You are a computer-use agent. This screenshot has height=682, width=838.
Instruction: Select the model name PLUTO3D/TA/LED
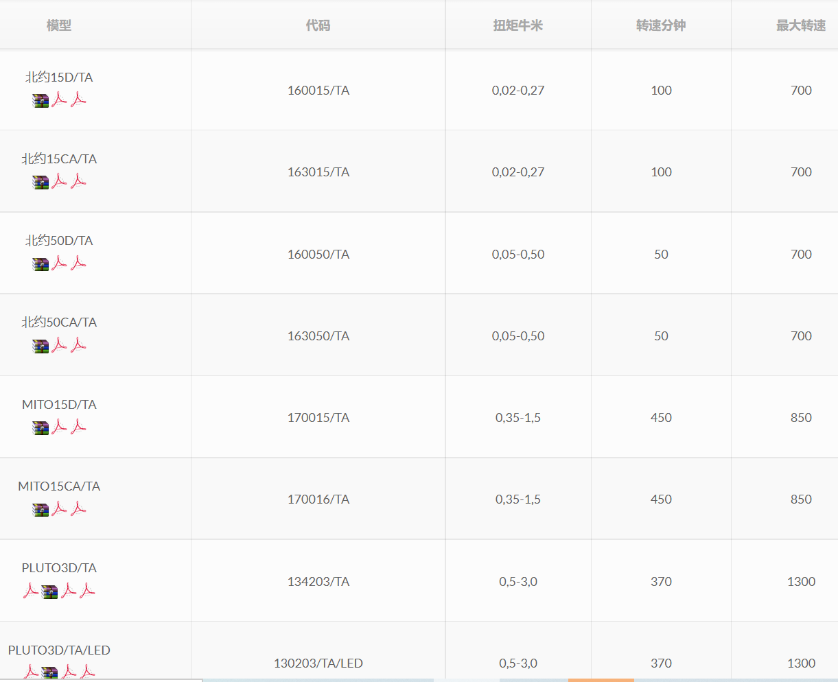pyautogui.click(x=59, y=650)
